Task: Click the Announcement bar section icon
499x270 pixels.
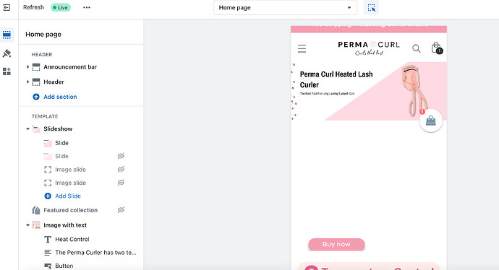Action: [x=36, y=67]
